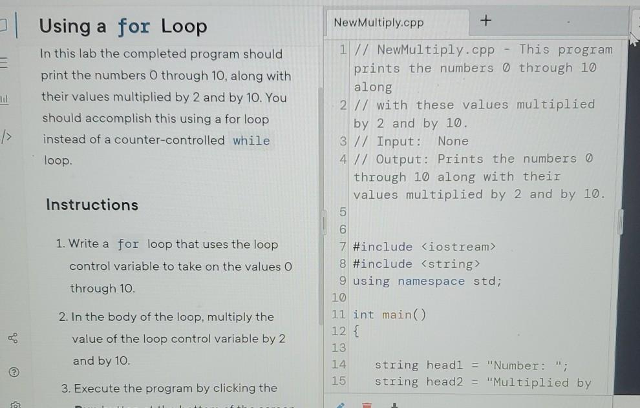Viewport: 640px width, 408px height.
Task: Click the code editor right scrollbar handle
Action: click(621, 223)
